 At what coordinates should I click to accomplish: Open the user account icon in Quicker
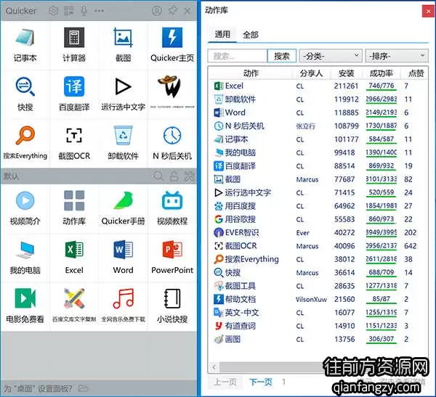click(157, 11)
